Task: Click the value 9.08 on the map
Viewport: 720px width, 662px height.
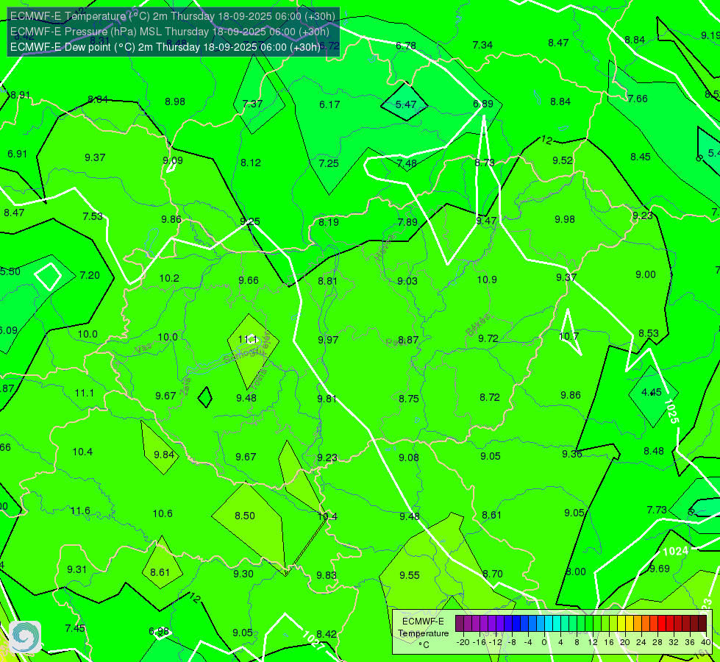Action: pyautogui.click(x=409, y=458)
